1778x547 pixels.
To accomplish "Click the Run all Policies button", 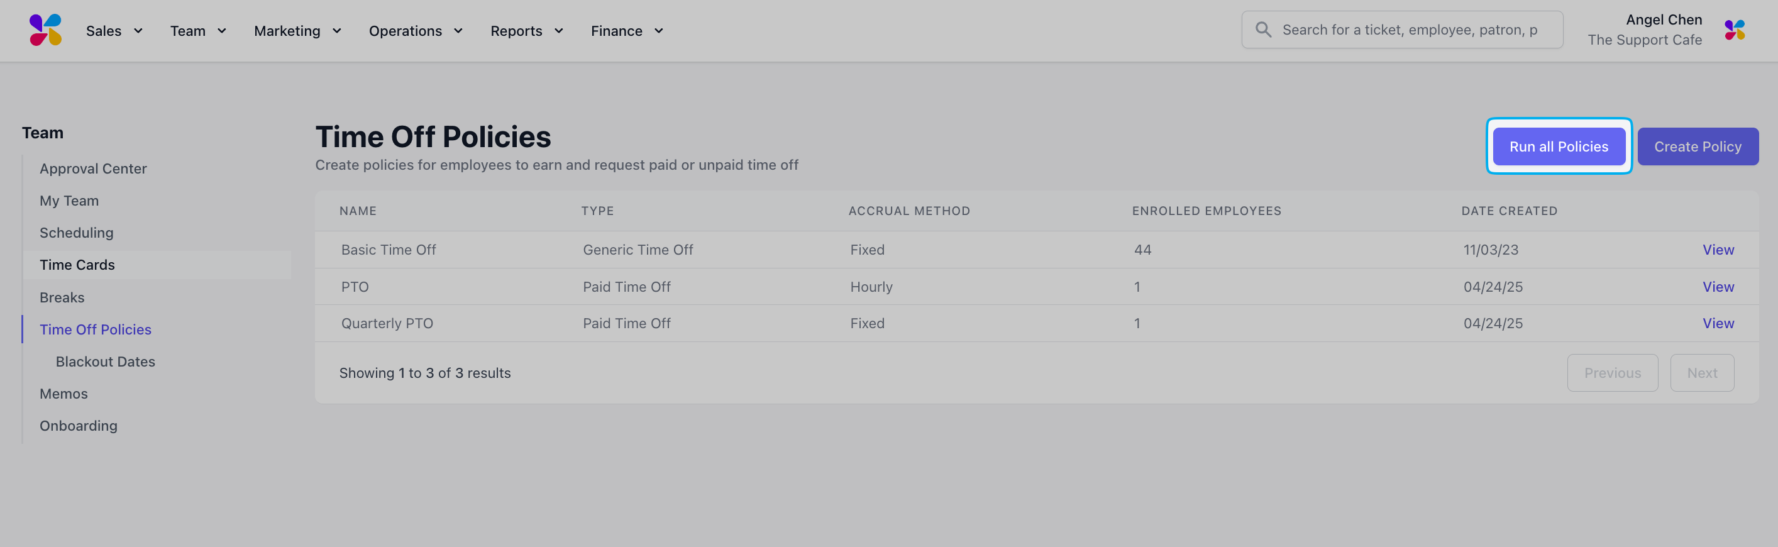I will coord(1559,146).
